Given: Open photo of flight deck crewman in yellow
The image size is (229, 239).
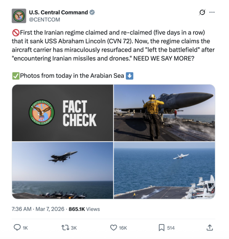Looking at the screenshot, I should [164, 113].
